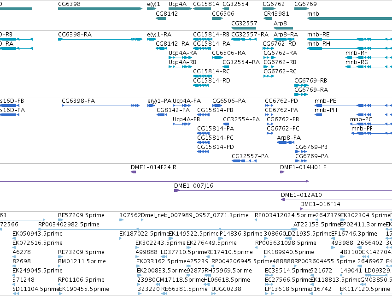392x296 pixels.
Task: Select transcript mnb-RE
Action: pyautogui.click(x=350, y=39)
